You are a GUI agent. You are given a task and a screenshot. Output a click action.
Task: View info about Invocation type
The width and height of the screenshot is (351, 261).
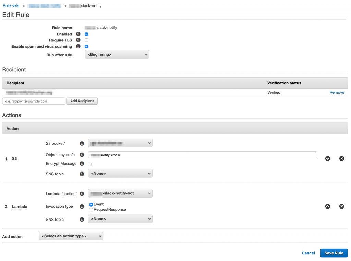pyautogui.click(x=82, y=206)
